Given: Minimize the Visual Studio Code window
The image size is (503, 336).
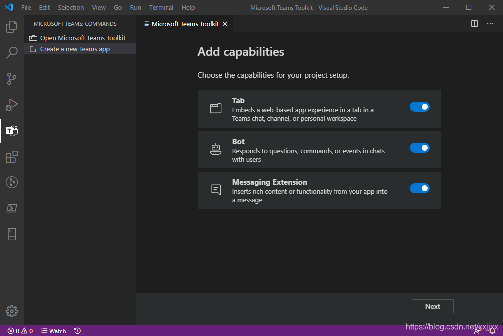Looking at the screenshot, I should click(x=446, y=7).
